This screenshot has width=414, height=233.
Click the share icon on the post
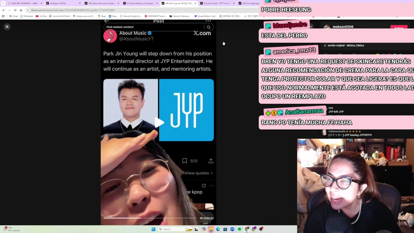pyautogui.click(x=211, y=161)
